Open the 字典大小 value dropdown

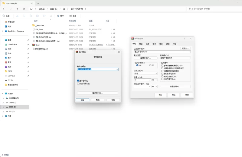149,80
